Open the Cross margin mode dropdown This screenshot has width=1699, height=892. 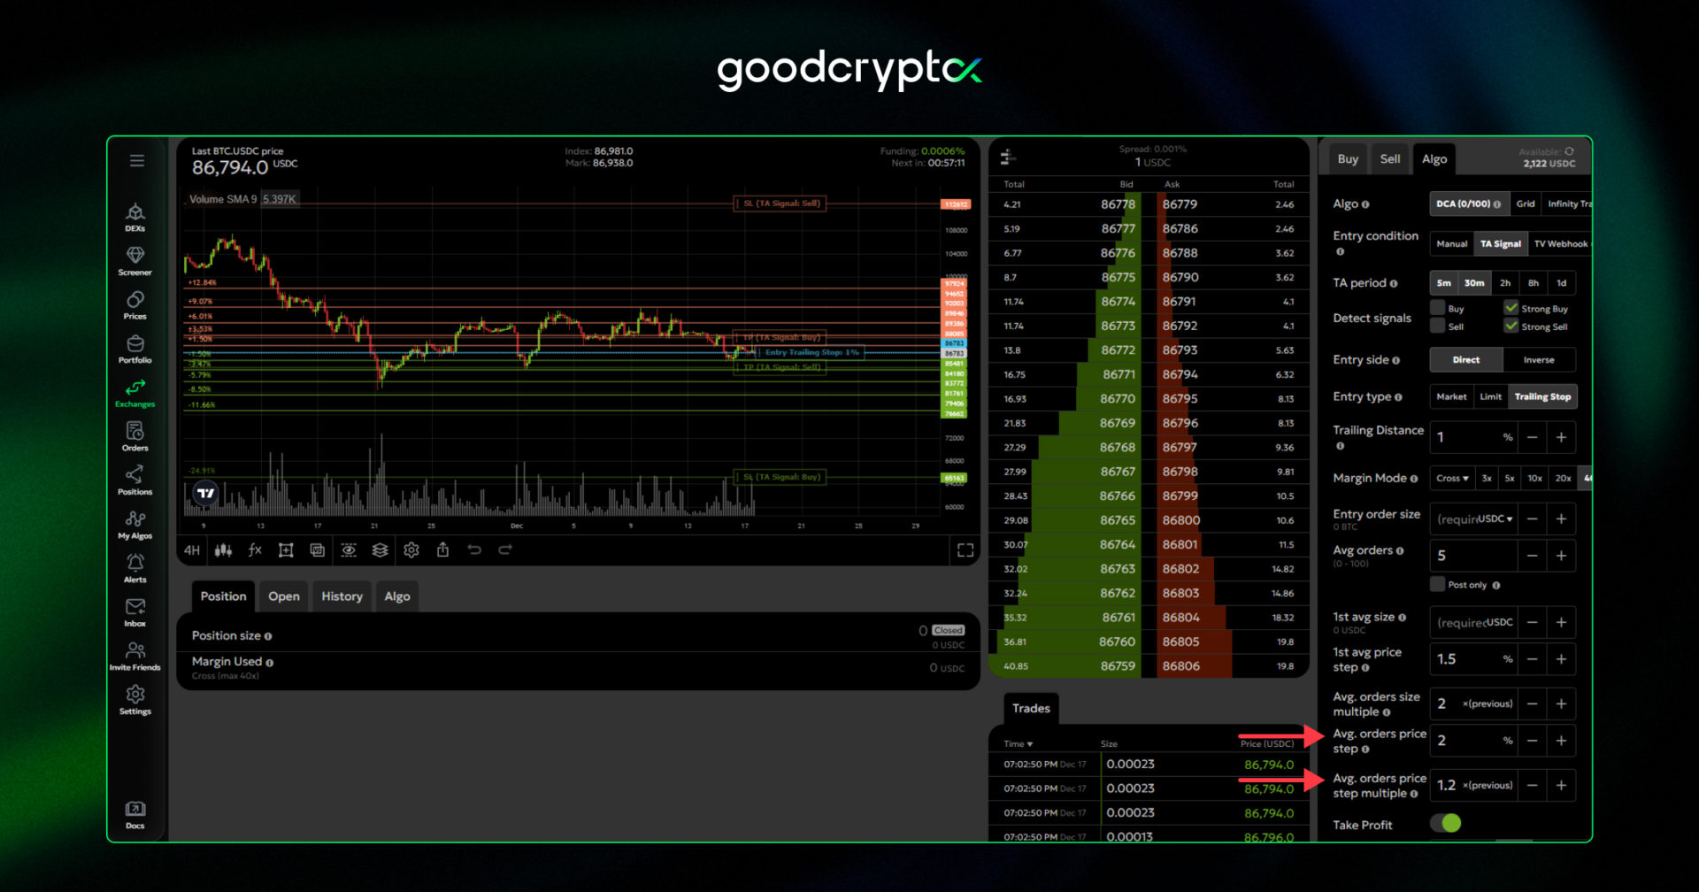coord(1452,479)
